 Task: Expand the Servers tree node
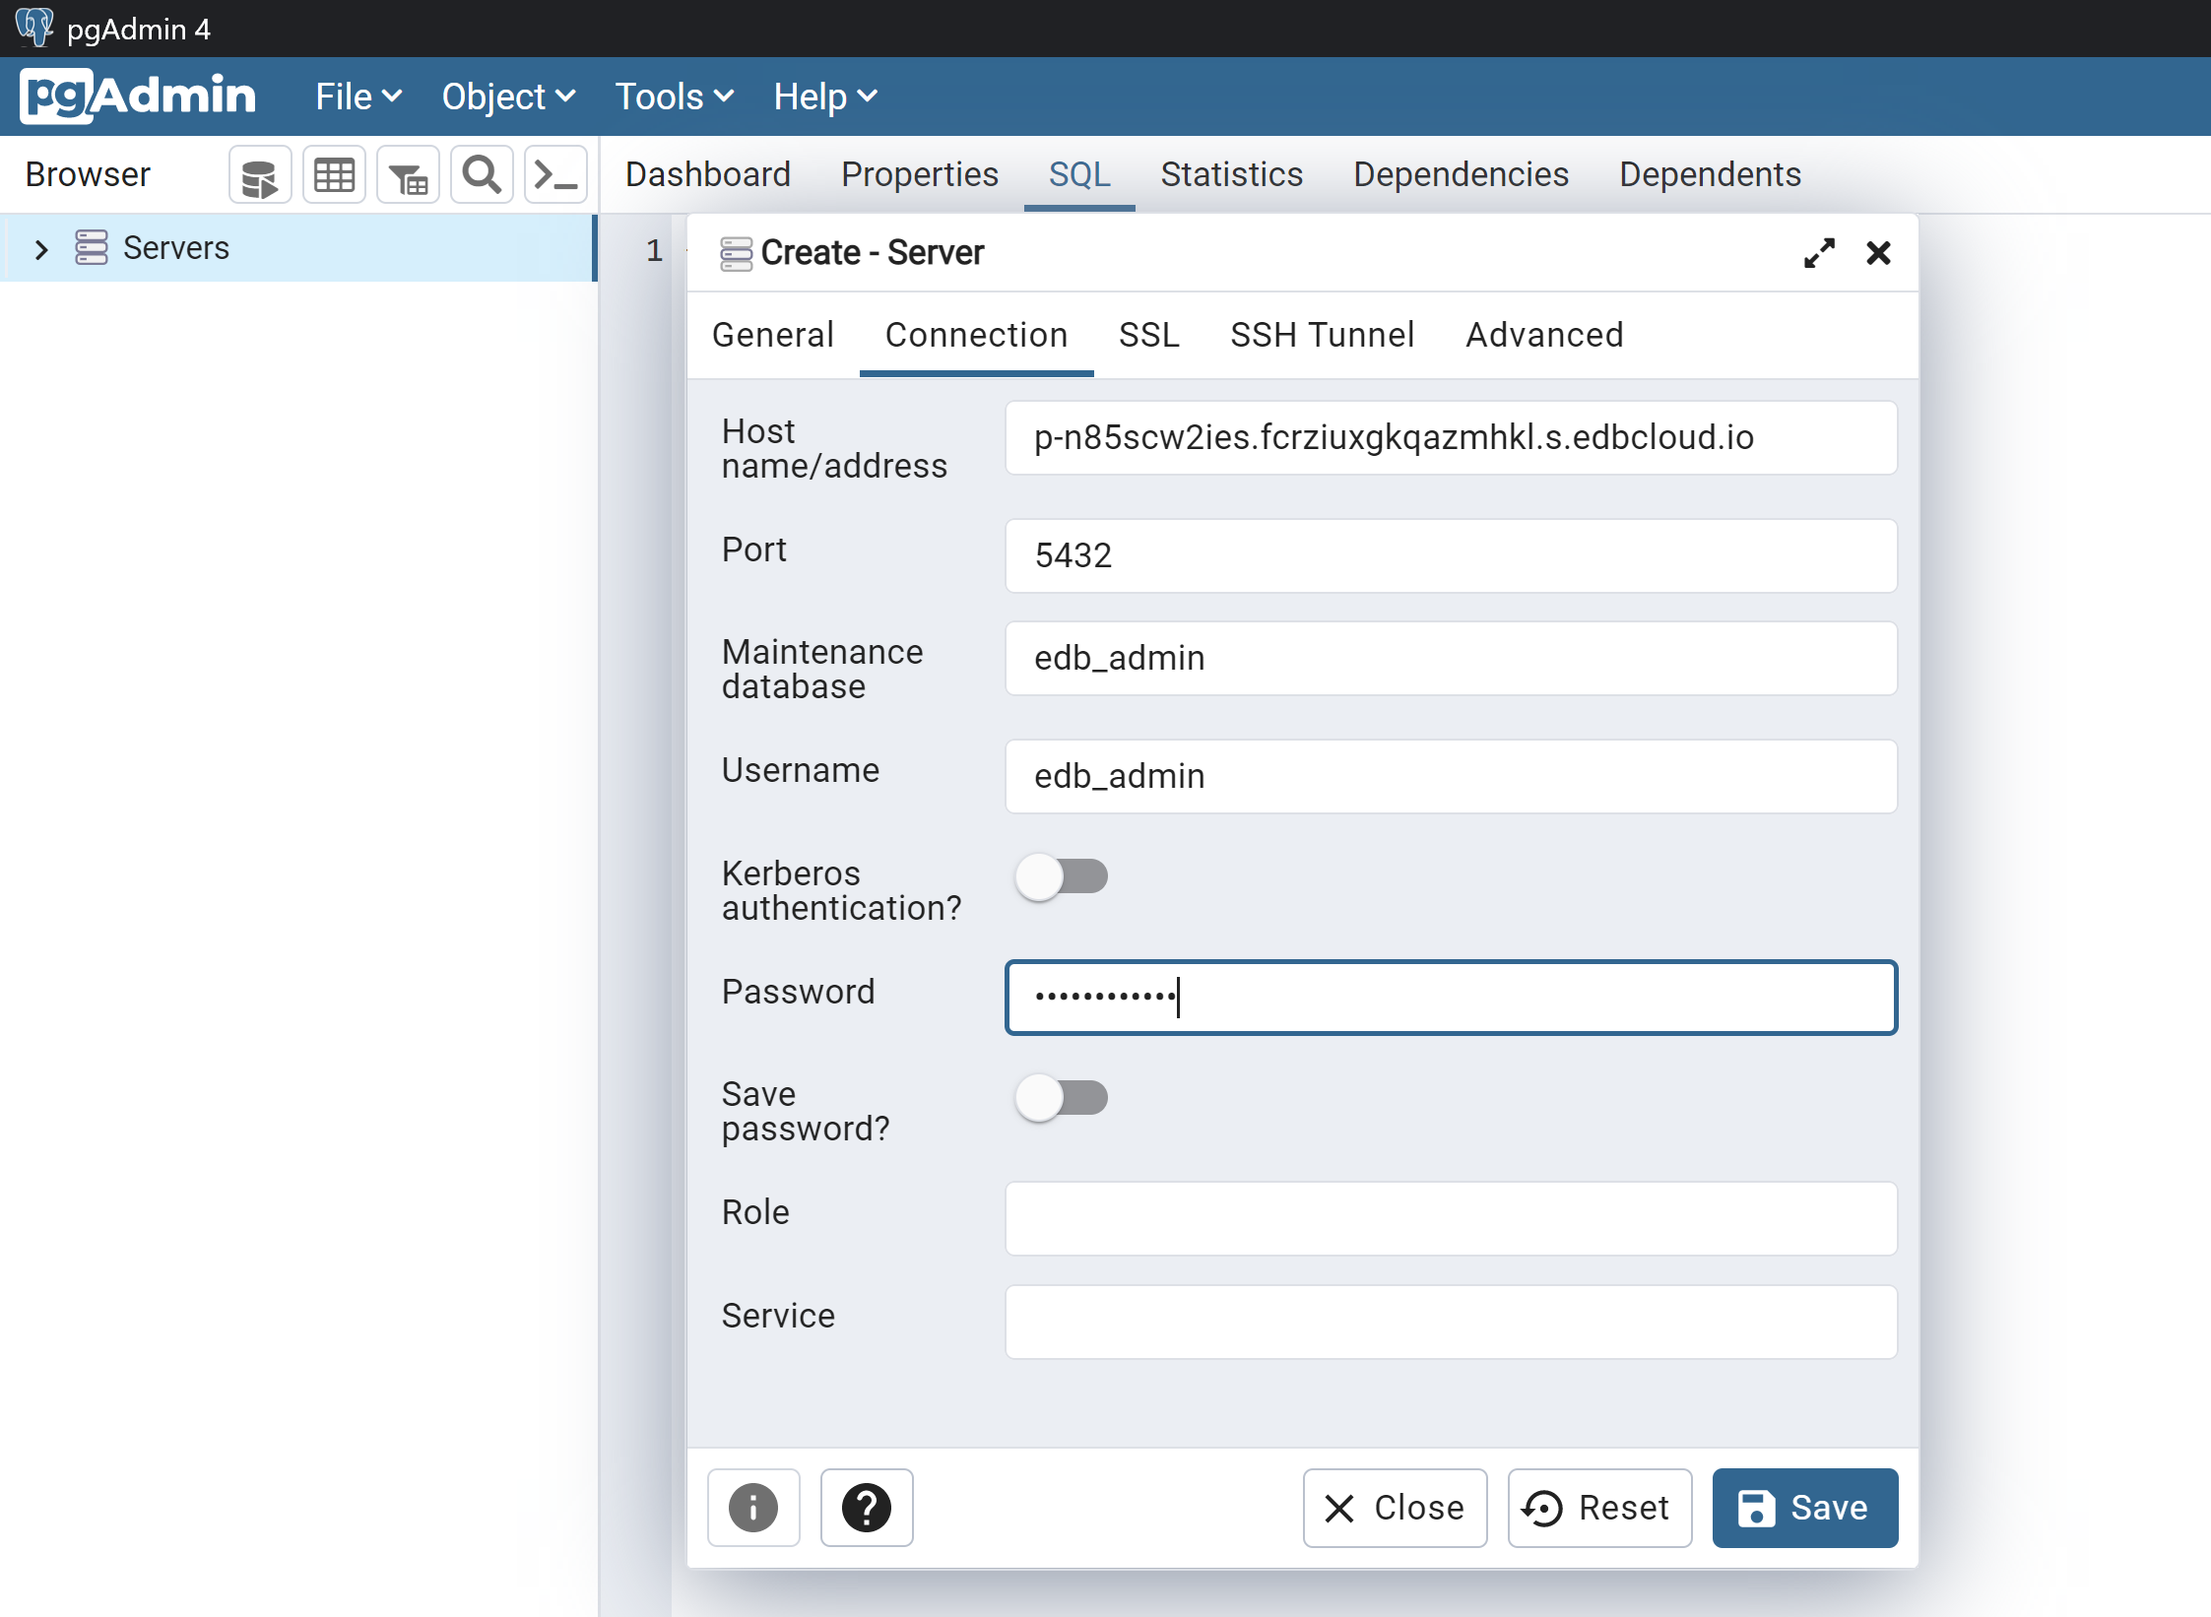[41, 249]
